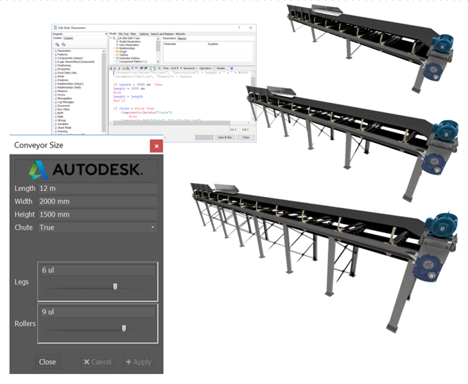Image resolution: width=468 pixels, height=384 pixels.
Task: Click the Equation column header
Action: coord(230,44)
